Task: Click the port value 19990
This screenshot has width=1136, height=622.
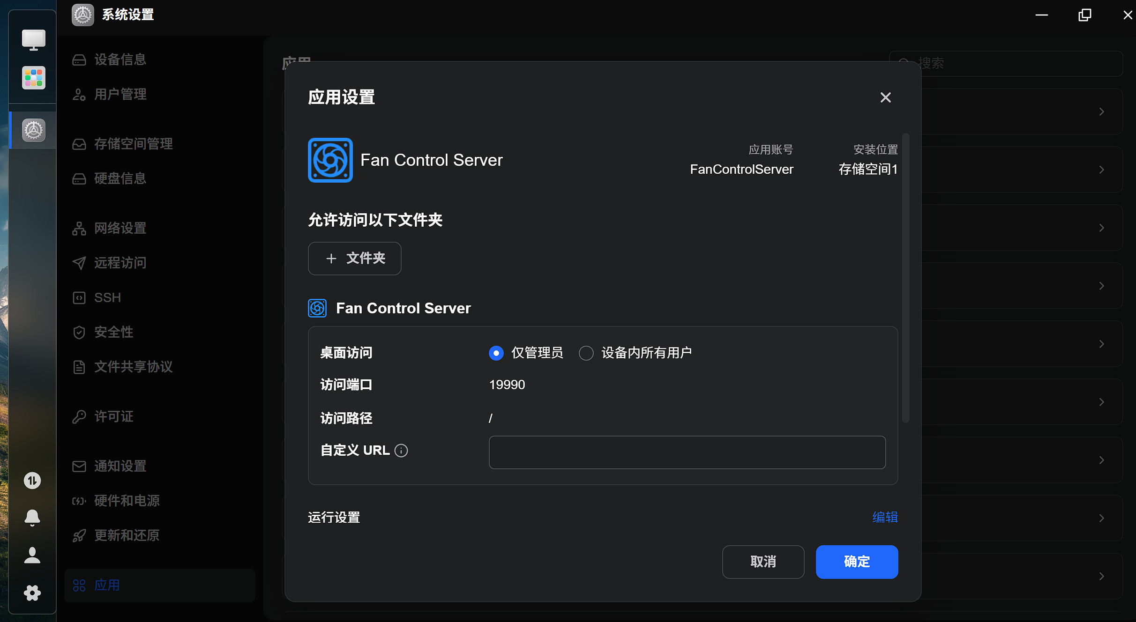Action: pos(507,385)
